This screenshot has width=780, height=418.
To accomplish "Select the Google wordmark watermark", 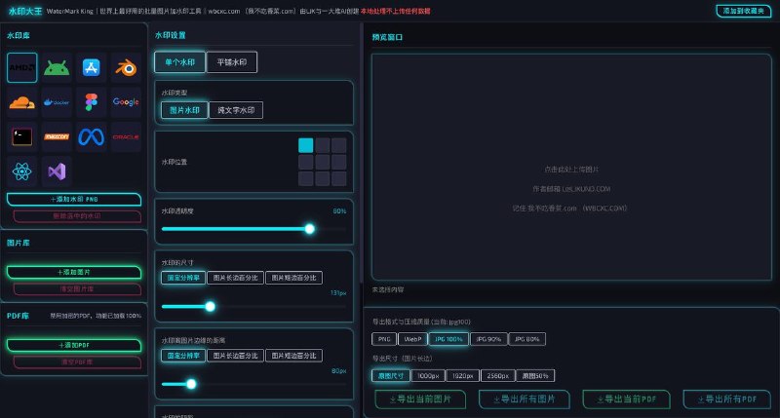I will (x=126, y=102).
